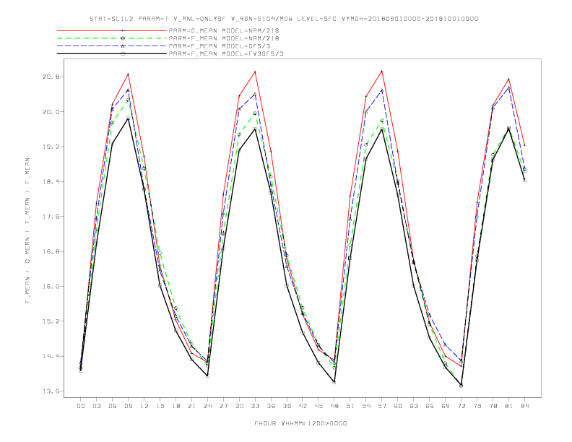Viewport: 572px width, 442px height.
Task: Select legend entry PARM=F_MEAN MODEL=GFS/3
Action: coord(220,46)
